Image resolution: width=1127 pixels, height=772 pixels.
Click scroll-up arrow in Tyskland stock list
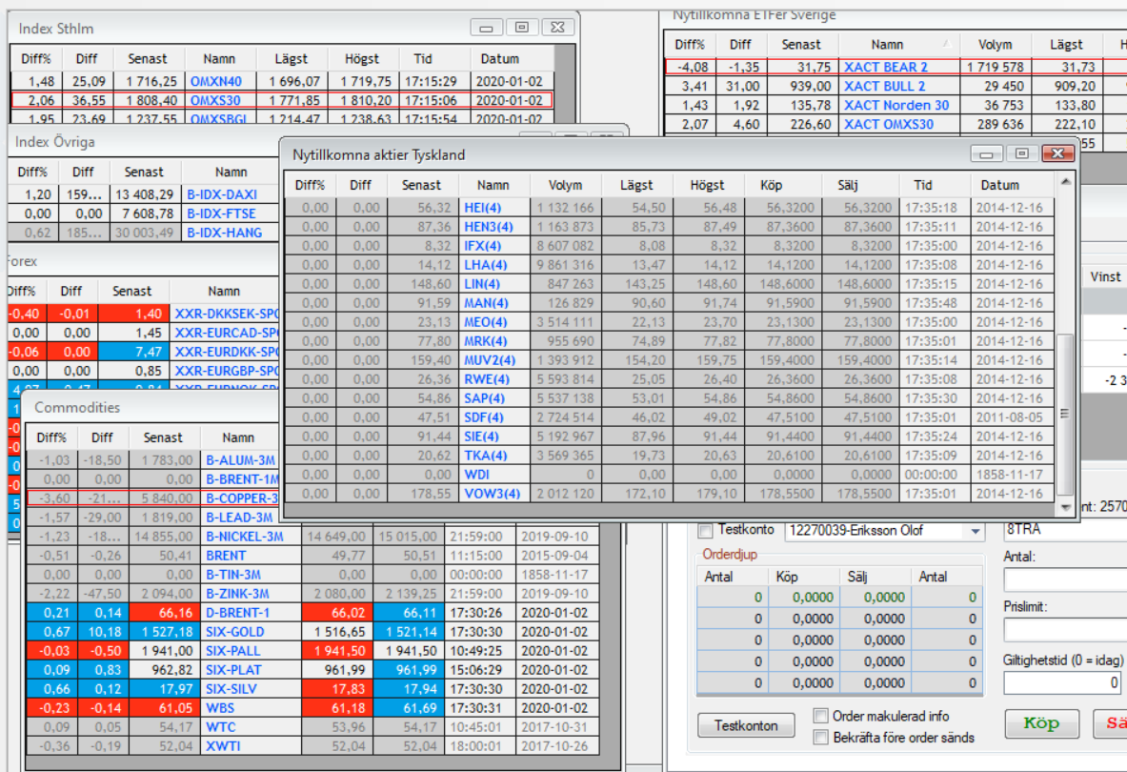coord(1065,183)
